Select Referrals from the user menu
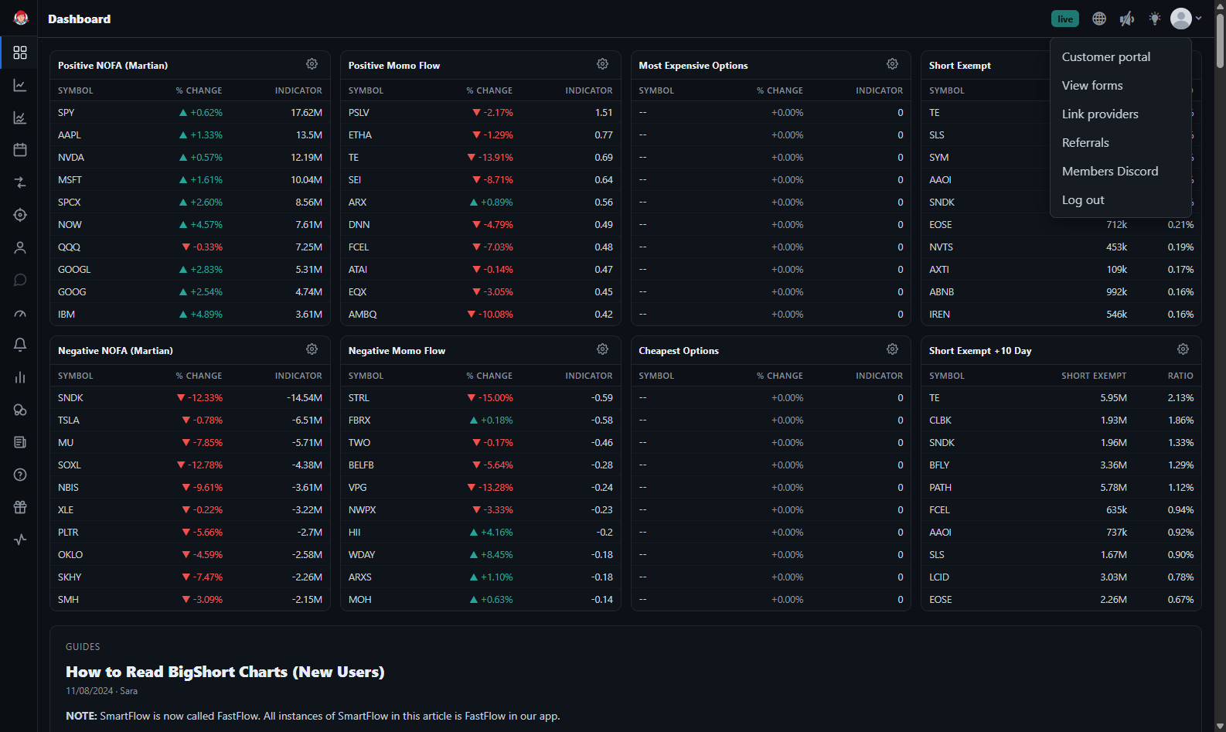The image size is (1226, 732). click(x=1085, y=143)
